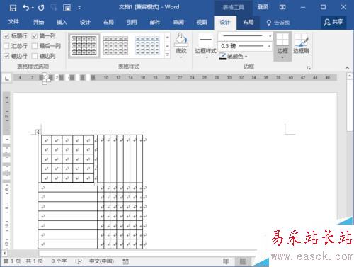Select the plain grid table style thumbnail
This screenshot has width=354, height=267.
point(84,45)
